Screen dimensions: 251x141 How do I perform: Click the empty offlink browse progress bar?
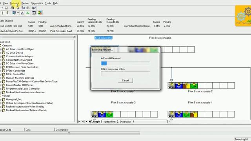125,74
